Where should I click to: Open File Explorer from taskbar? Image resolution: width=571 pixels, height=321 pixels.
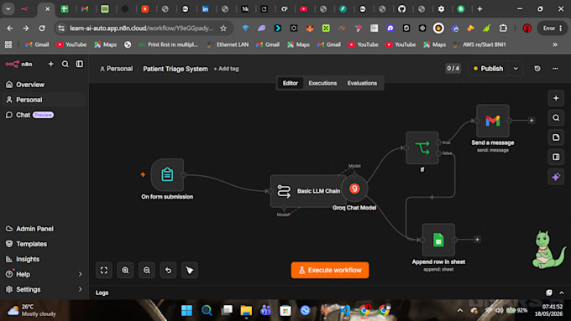pyautogui.click(x=246, y=310)
